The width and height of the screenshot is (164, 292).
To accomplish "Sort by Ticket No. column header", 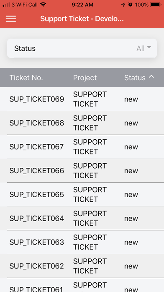I will coord(26,78).
